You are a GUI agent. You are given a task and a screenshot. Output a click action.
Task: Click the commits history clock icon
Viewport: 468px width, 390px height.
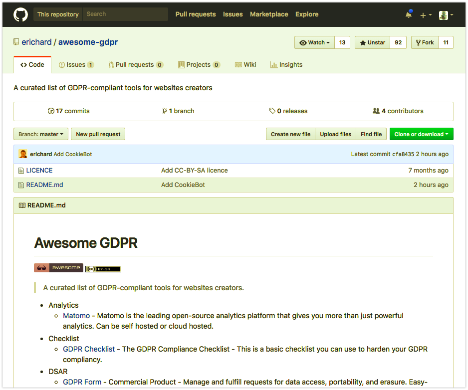[x=51, y=111]
